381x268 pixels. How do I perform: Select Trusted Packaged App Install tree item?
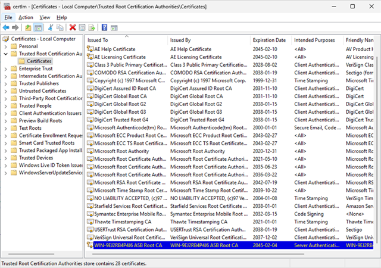coord(51,151)
